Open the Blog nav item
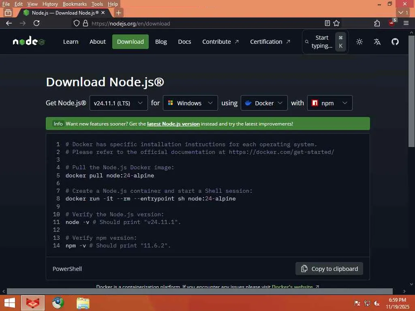This screenshot has height=311, width=415. (x=161, y=42)
